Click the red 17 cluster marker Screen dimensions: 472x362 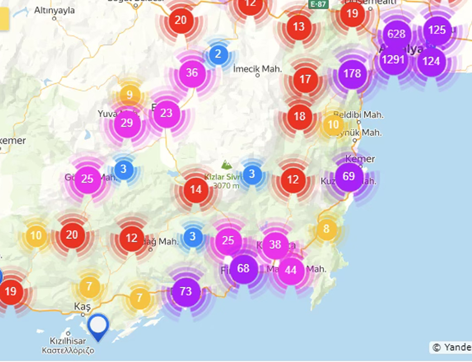click(x=305, y=79)
